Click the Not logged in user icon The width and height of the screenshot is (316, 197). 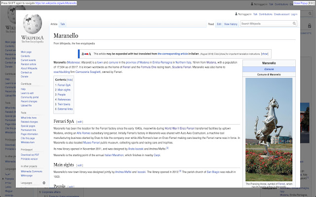(x=236, y=14)
